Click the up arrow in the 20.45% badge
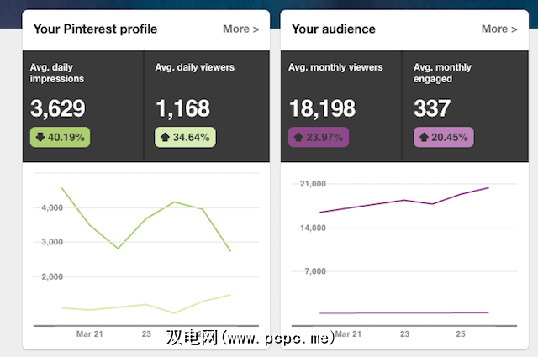Screen dimensions: 538x357 (423, 137)
